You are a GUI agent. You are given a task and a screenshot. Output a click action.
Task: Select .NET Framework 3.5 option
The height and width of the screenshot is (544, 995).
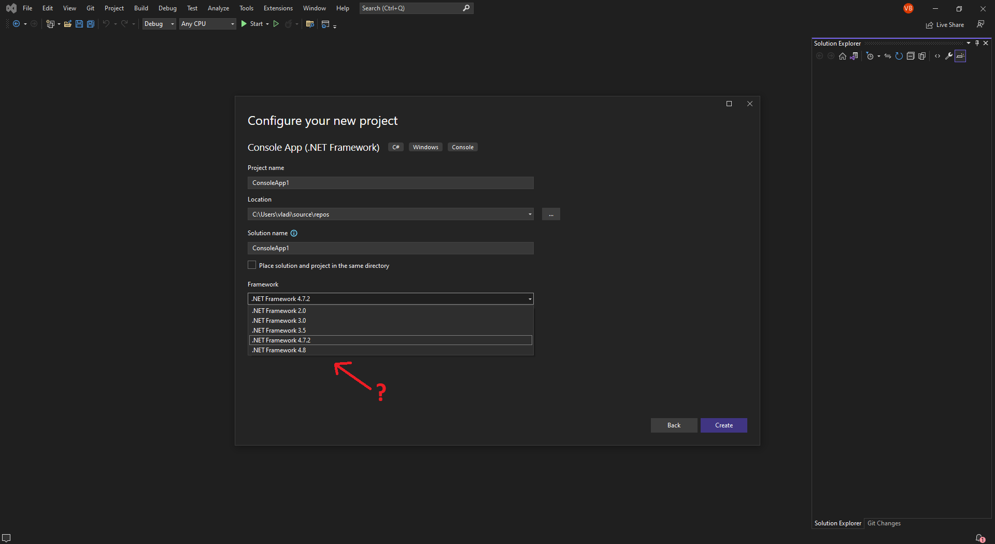point(391,331)
